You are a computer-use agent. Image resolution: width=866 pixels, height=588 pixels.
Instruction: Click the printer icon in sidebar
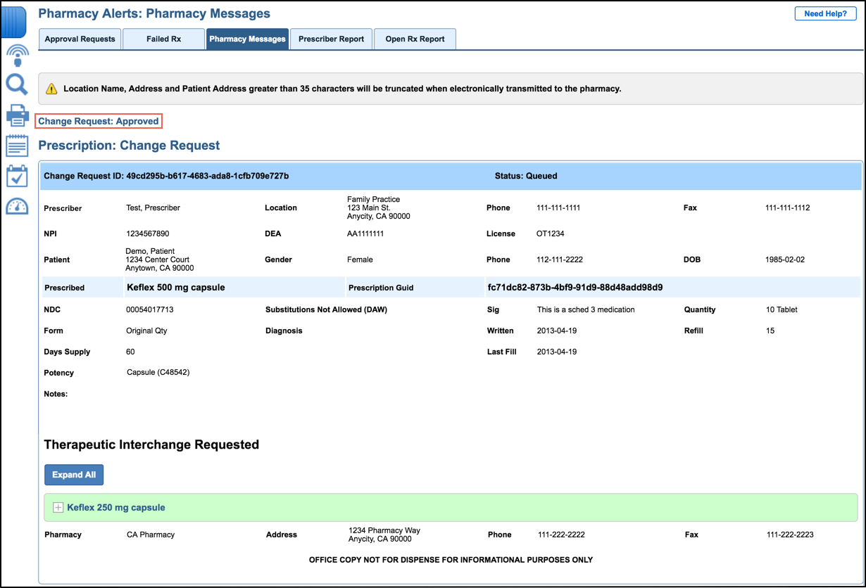point(17,115)
